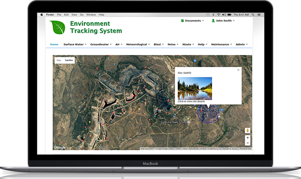Click the battery status icon
The image size is (301, 179).
(230, 14)
